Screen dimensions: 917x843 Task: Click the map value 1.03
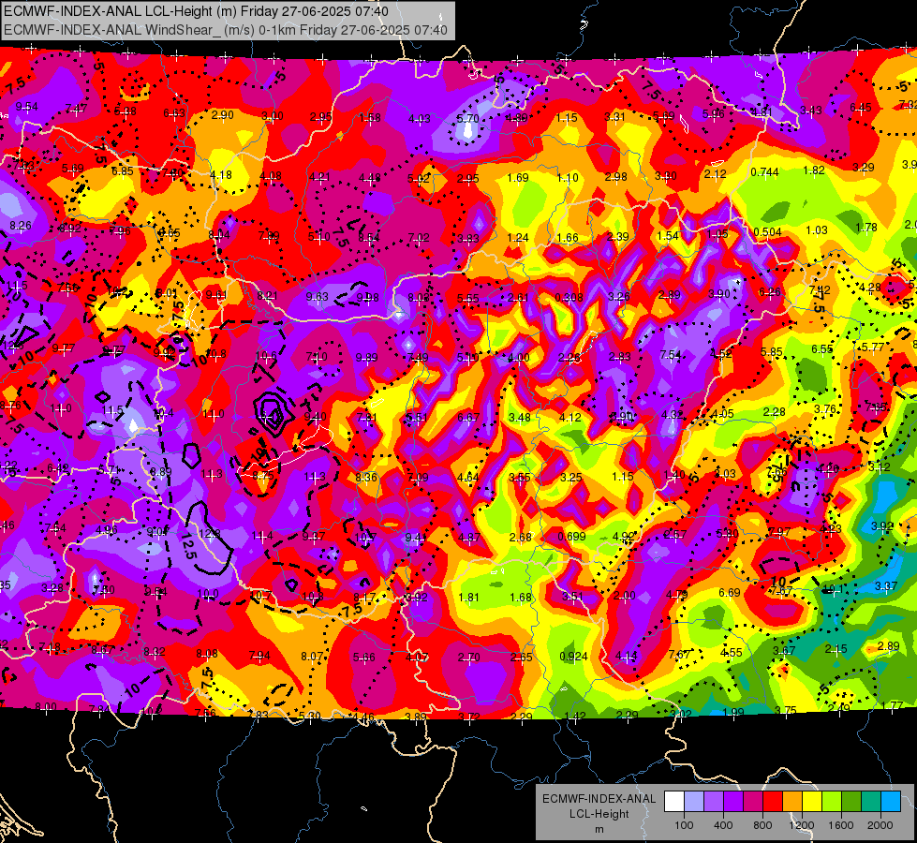tap(817, 230)
